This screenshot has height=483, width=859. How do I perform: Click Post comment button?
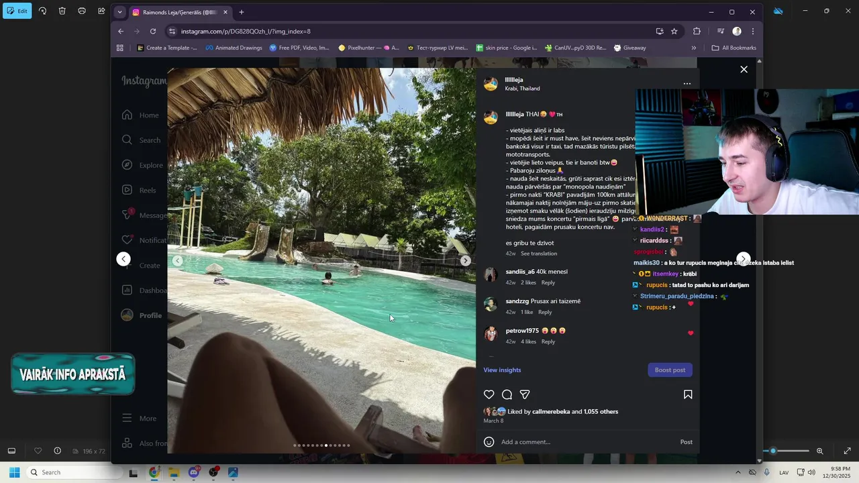(686, 442)
